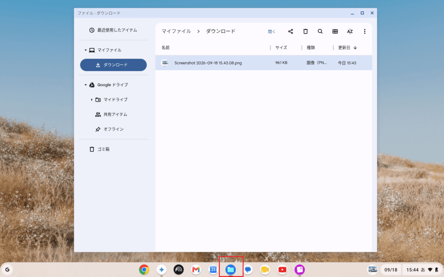
Task: Select Screenshot 2026-09-18 15.43.08.png file name
Action: (x=208, y=63)
